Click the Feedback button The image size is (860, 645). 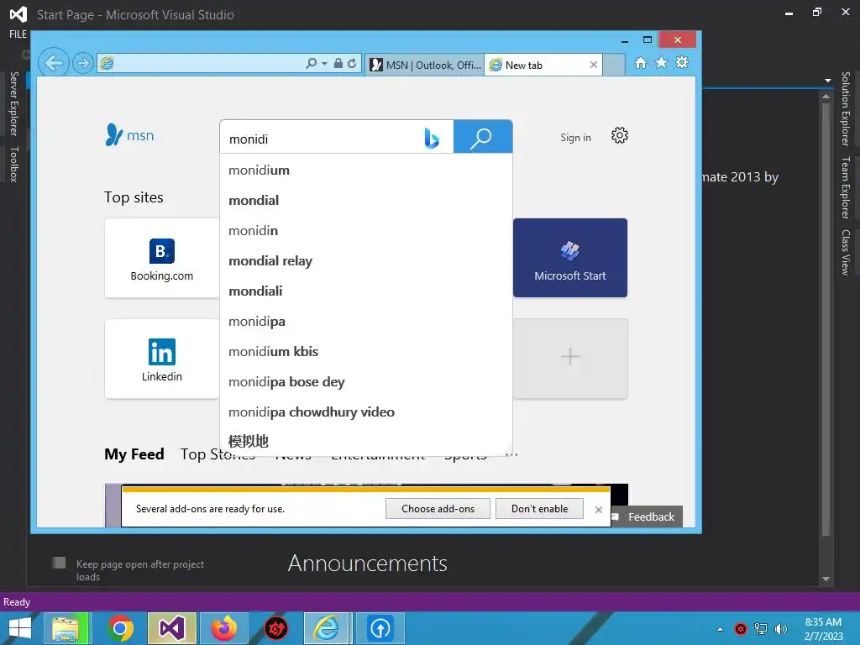[647, 517]
